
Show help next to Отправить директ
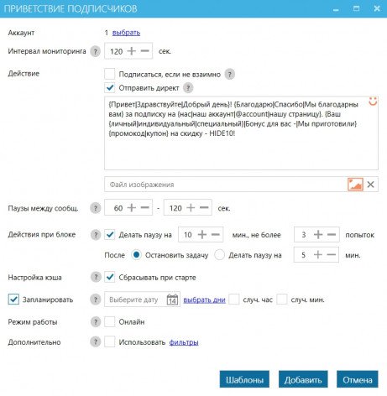tap(188, 88)
